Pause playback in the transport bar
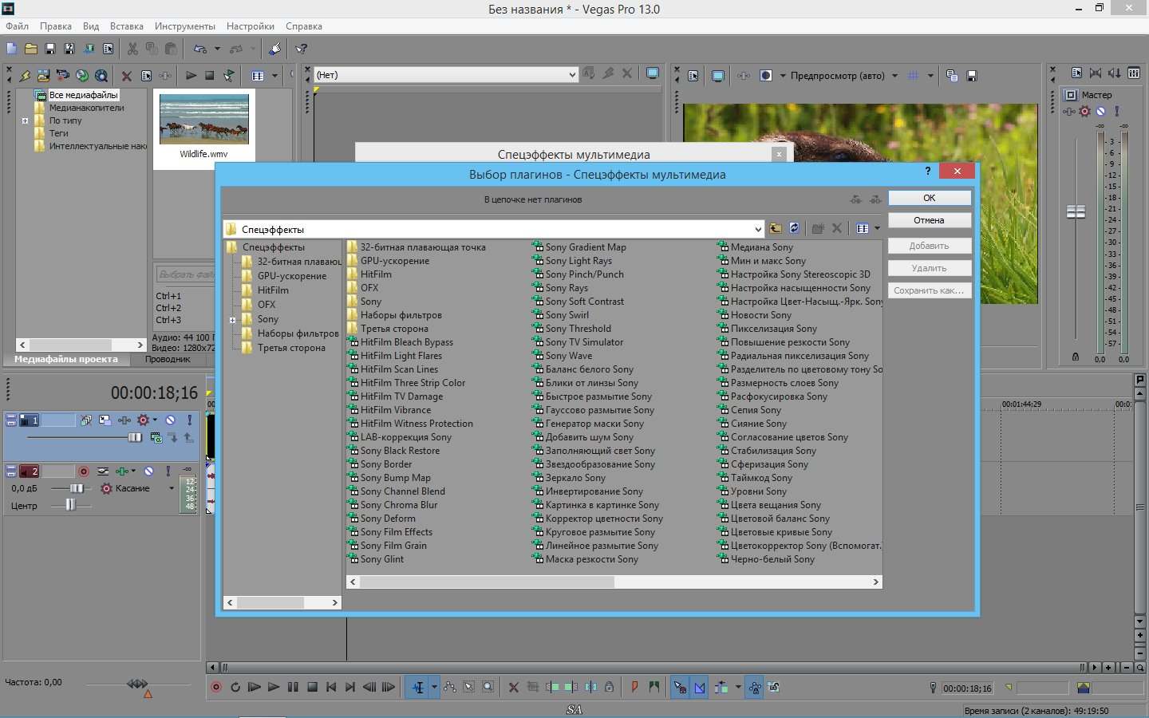Viewport: 1149px width, 718px height. tap(293, 687)
